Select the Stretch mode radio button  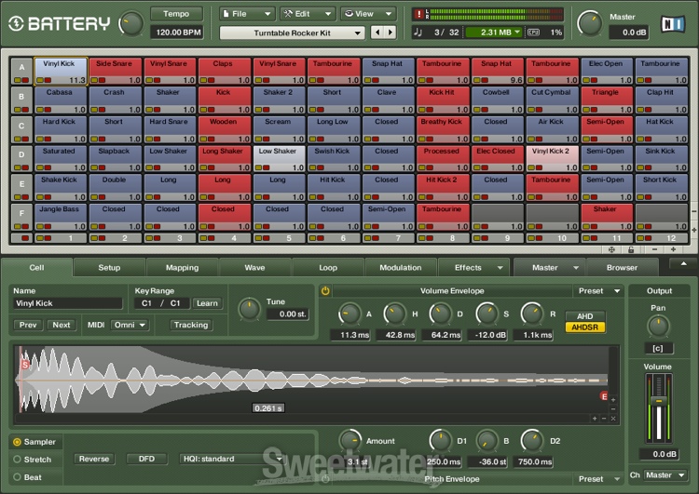[17, 460]
